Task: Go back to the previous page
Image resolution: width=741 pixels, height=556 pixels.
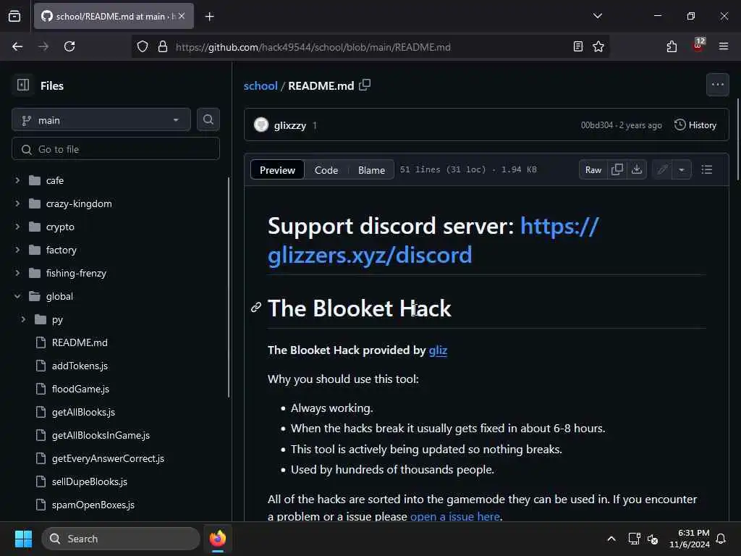Action: coord(17,46)
